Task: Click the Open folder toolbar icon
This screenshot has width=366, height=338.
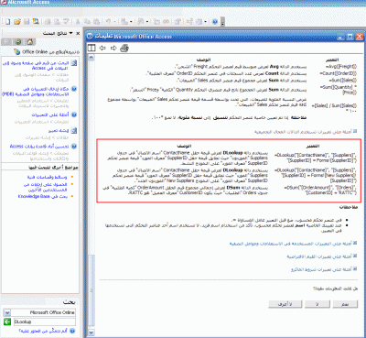Action: (x=17, y=22)
